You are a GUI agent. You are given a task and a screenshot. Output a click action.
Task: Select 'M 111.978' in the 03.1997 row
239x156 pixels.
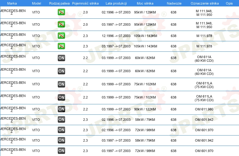(x=204, y=46)
